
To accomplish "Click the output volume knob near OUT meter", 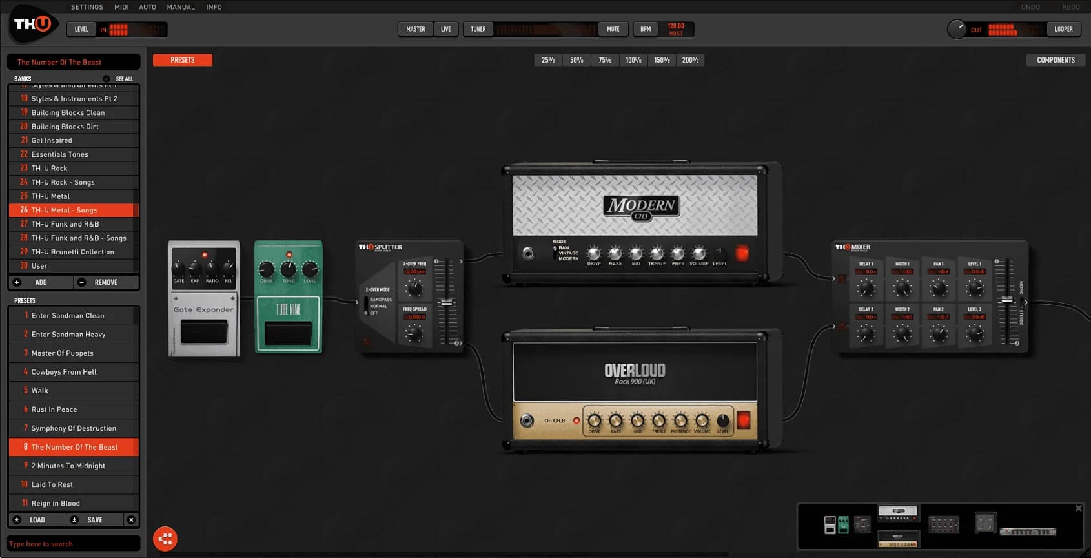I will pos(956,29).
